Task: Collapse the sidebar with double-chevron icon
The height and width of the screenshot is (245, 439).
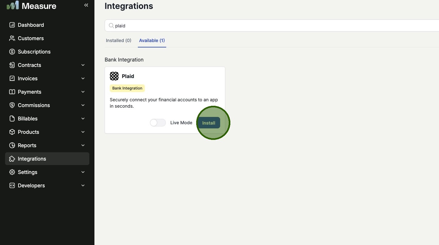Action: coord(86,5)
